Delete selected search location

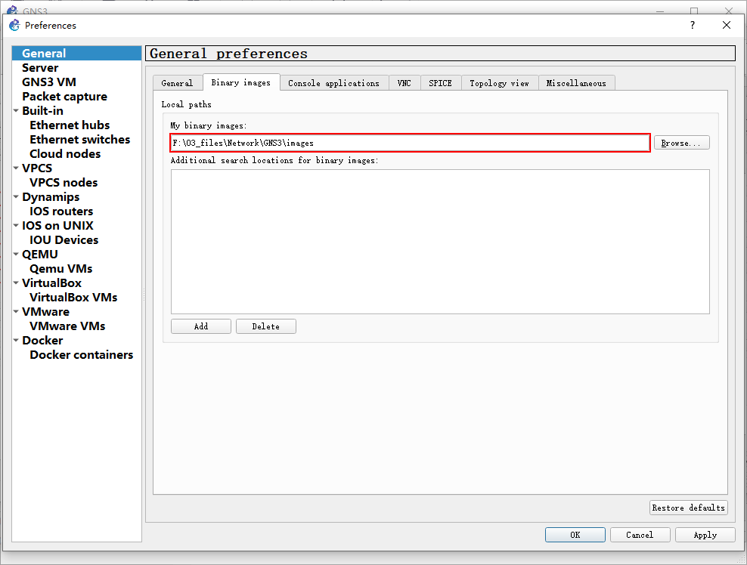(x=266, y=326)
